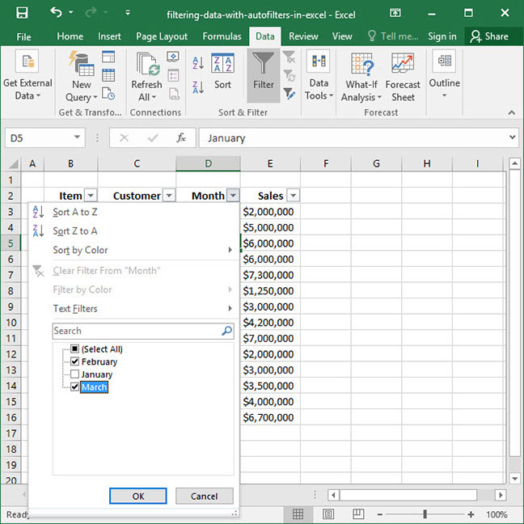Choose Sort Z to A in filter menu
The height and width of the screenshot is (524, 524).
click(x=133, y=231)
